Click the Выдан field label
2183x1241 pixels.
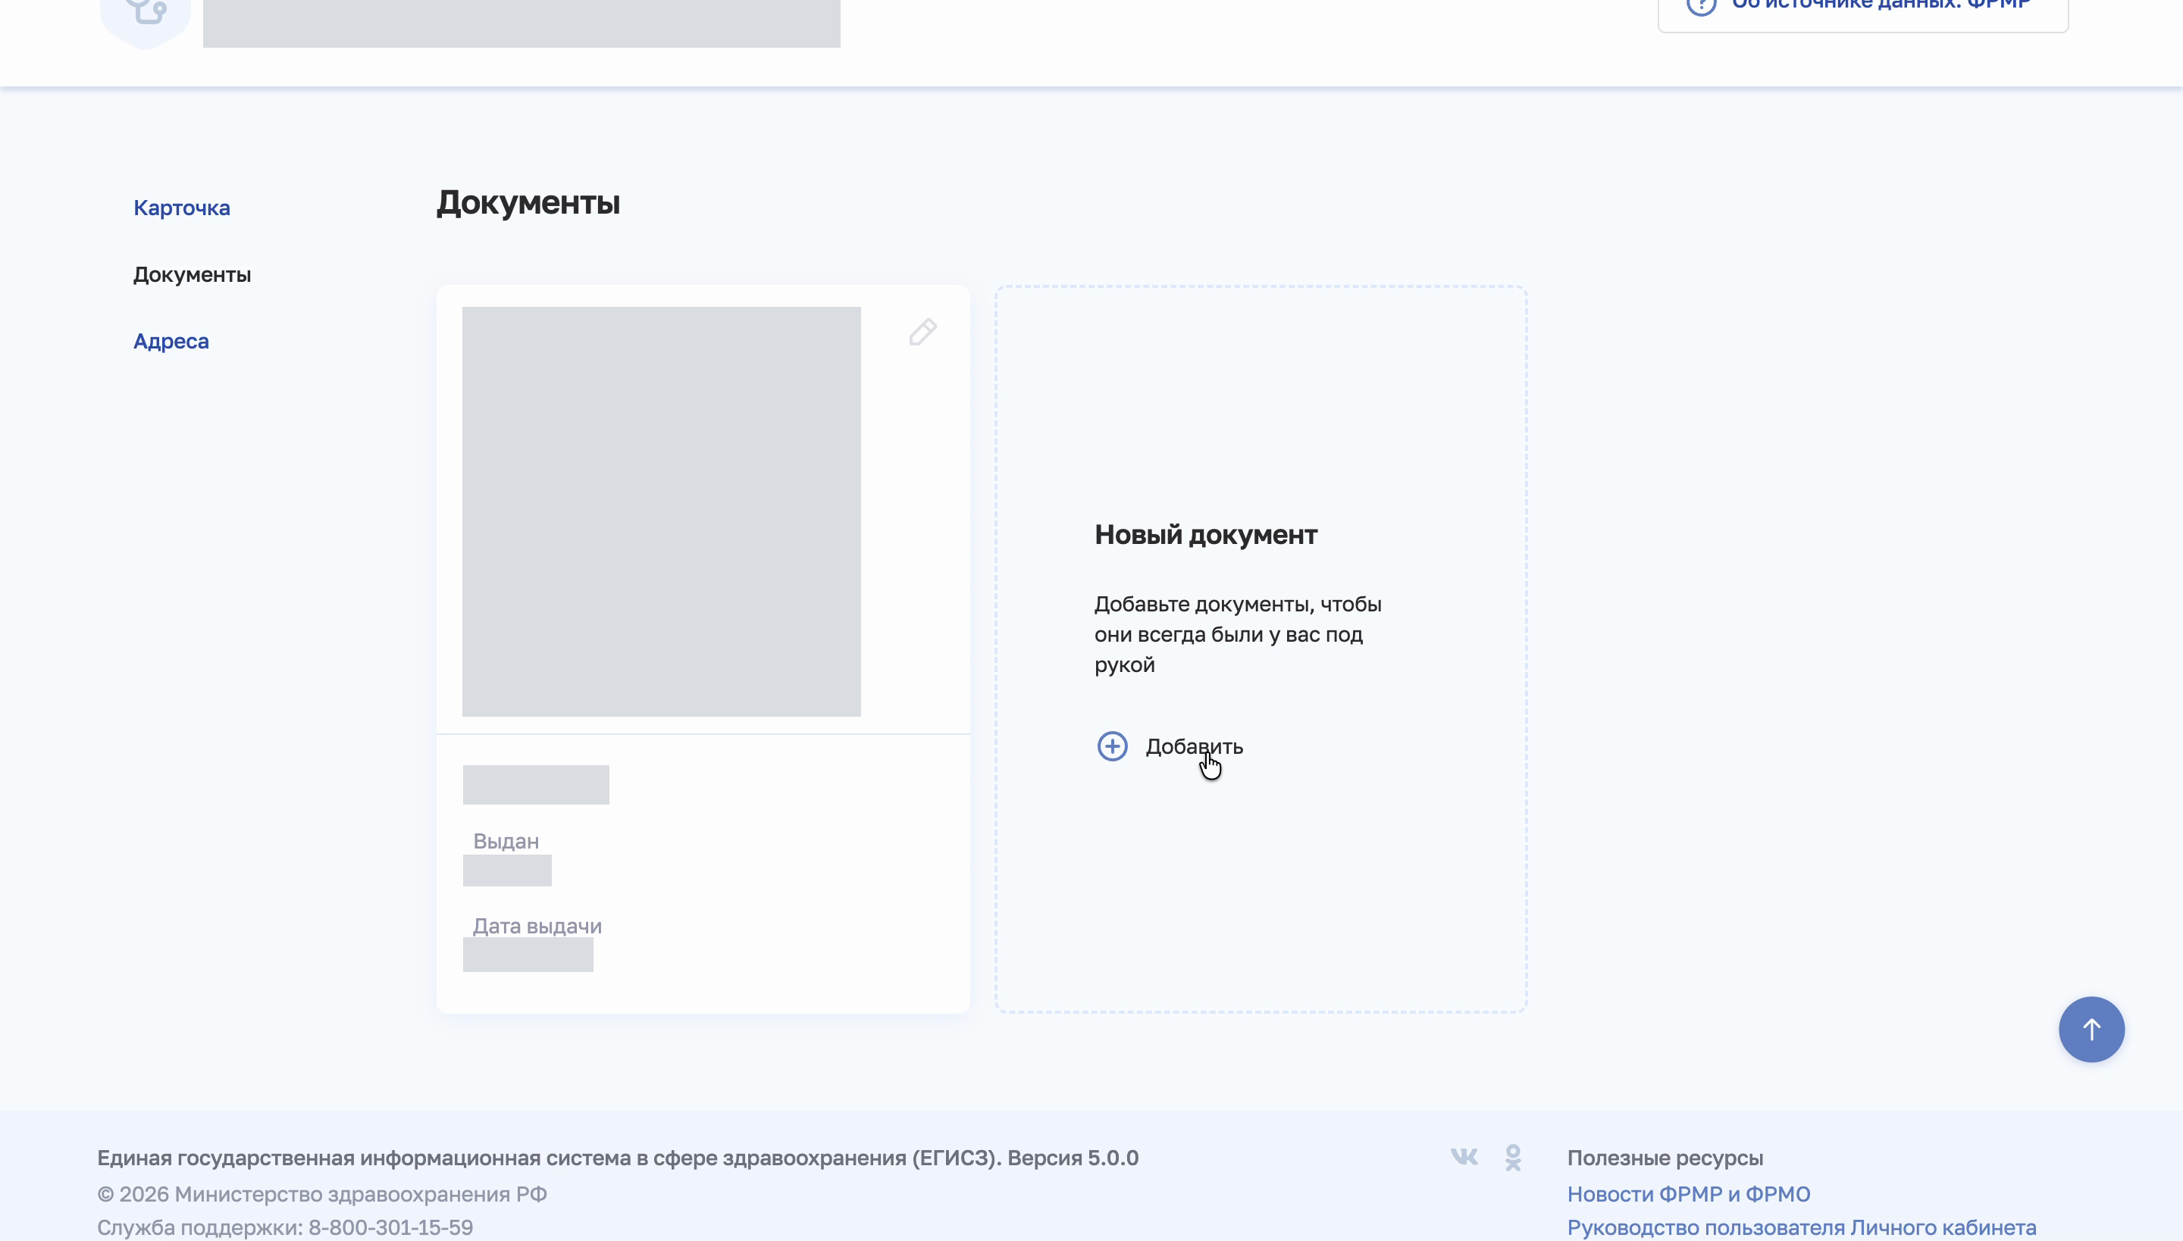506,841
